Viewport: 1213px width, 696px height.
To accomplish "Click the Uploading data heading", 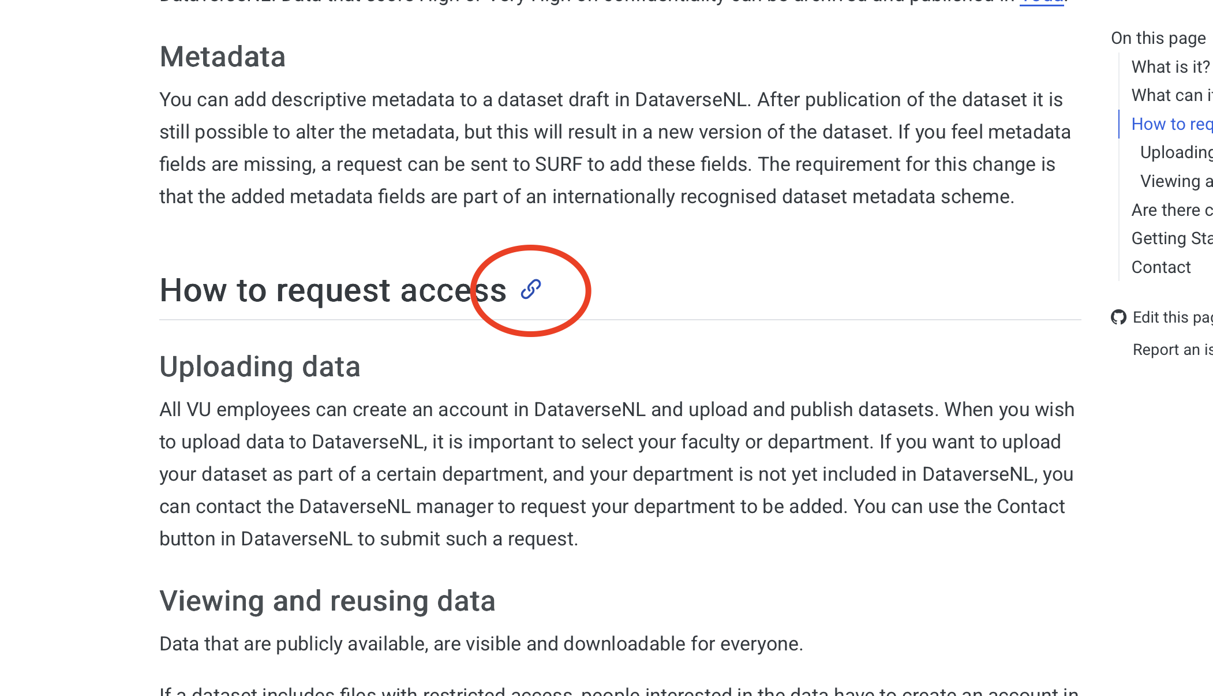I will [x=260, y=367].
